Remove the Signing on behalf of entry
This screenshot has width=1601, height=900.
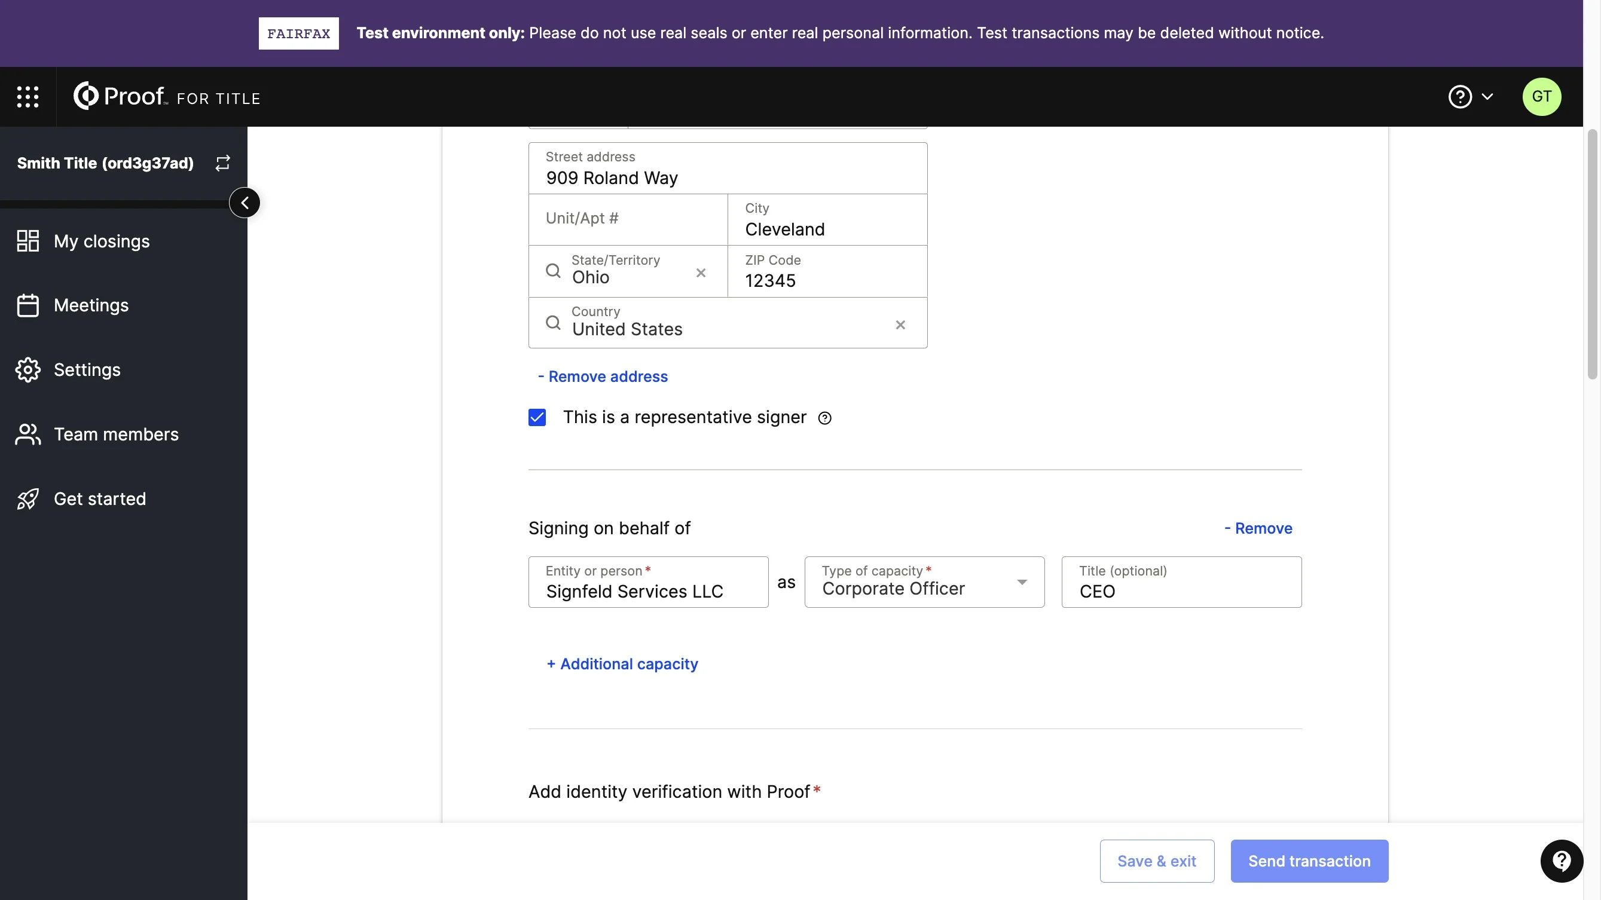1258,528
